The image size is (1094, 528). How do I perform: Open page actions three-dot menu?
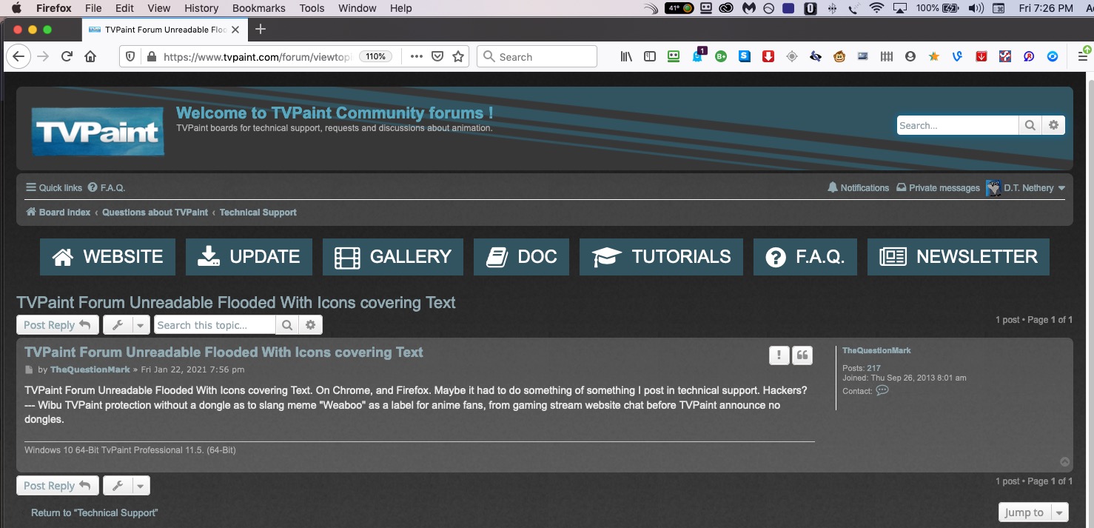point(416,57)
